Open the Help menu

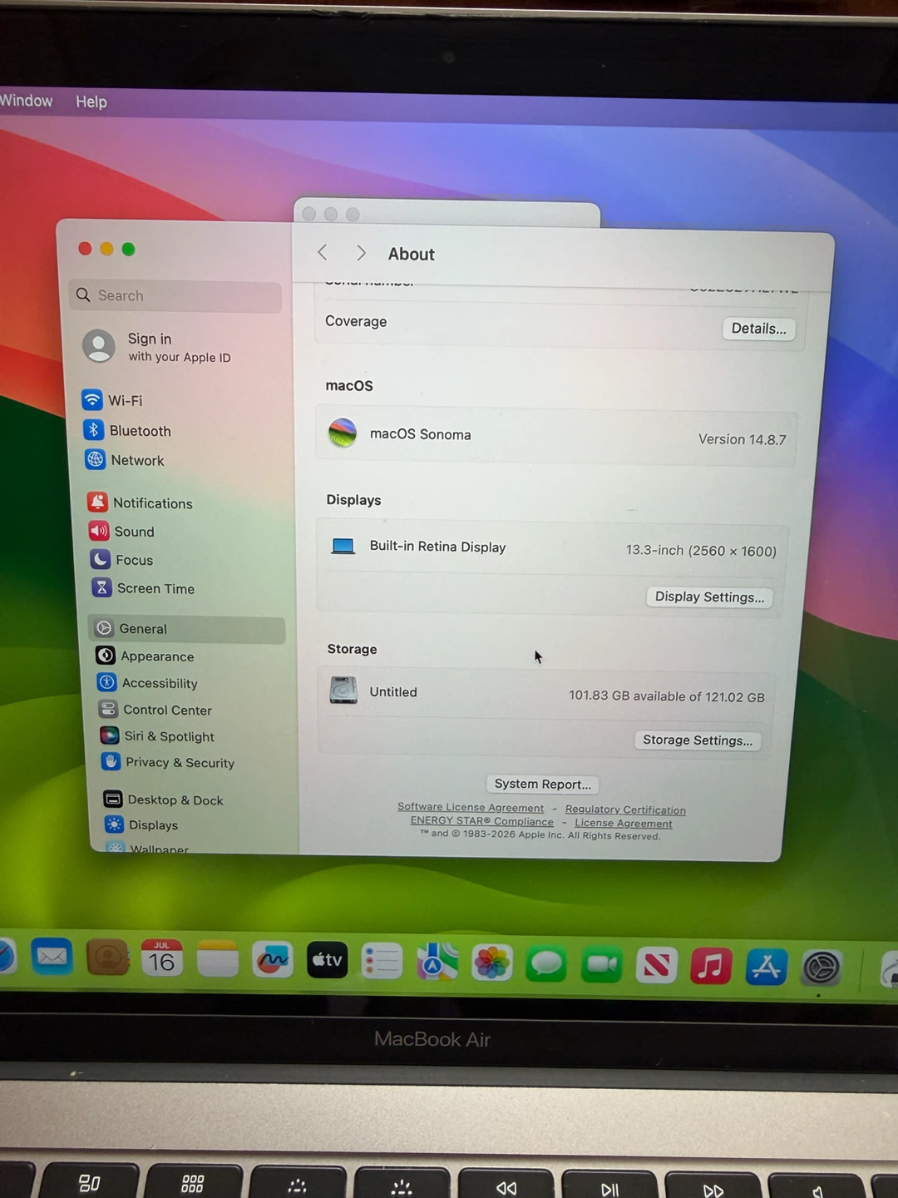pos(91,101)
